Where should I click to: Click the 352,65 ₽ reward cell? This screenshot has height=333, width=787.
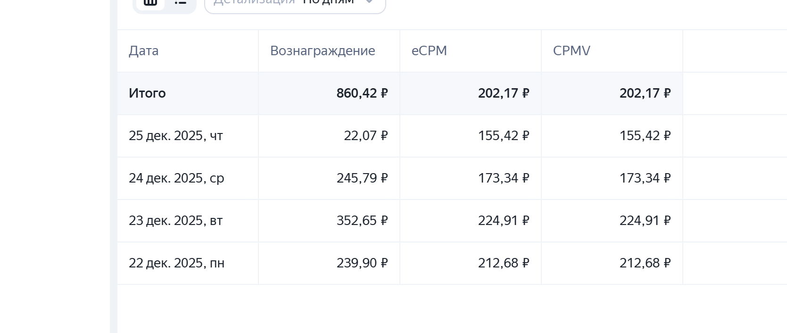click(362, 221)
